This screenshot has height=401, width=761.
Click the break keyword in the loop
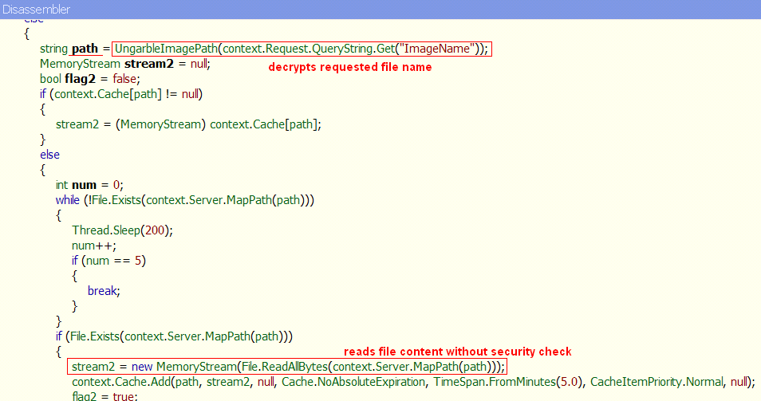(x=102, y=291)
